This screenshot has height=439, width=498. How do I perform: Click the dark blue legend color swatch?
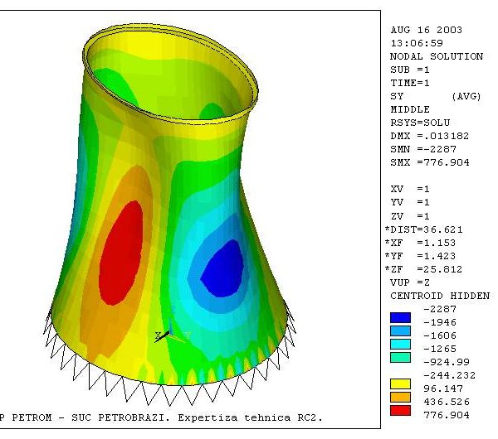click(x=400, y=317)
